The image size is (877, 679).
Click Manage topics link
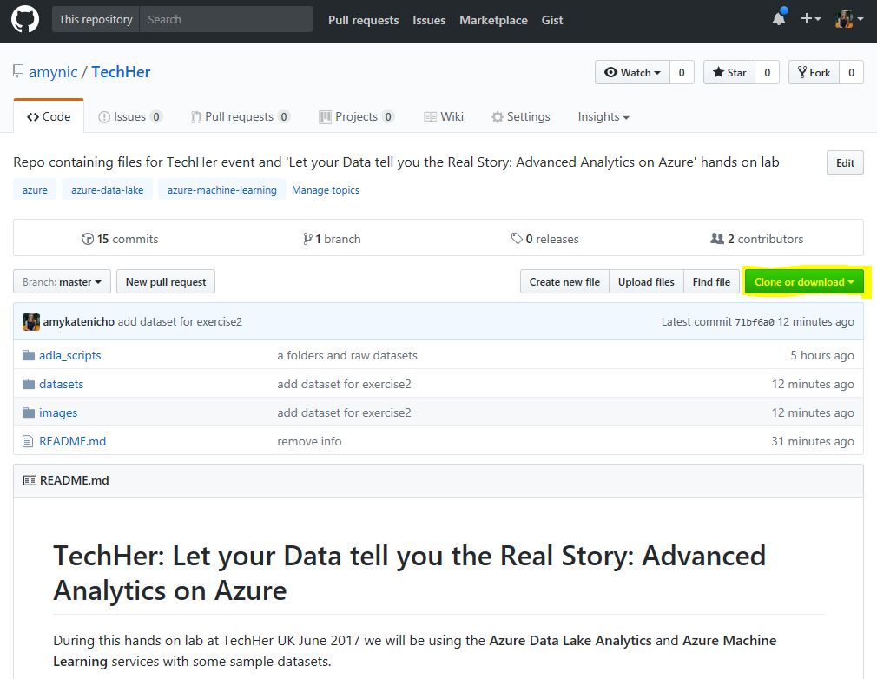click(x=326, y=190)
